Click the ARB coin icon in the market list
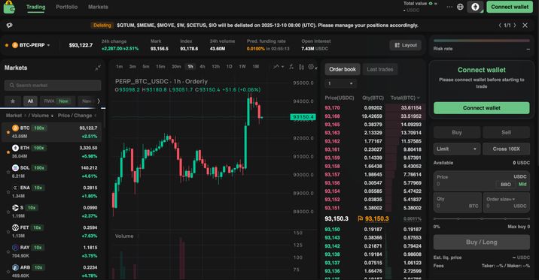The height and width of the screenshot is (280, 539). [x=16, y=267]
